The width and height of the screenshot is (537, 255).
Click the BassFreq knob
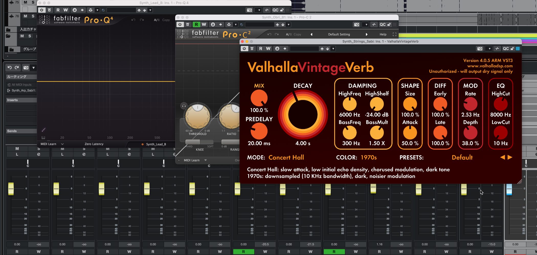click(350, 133)
